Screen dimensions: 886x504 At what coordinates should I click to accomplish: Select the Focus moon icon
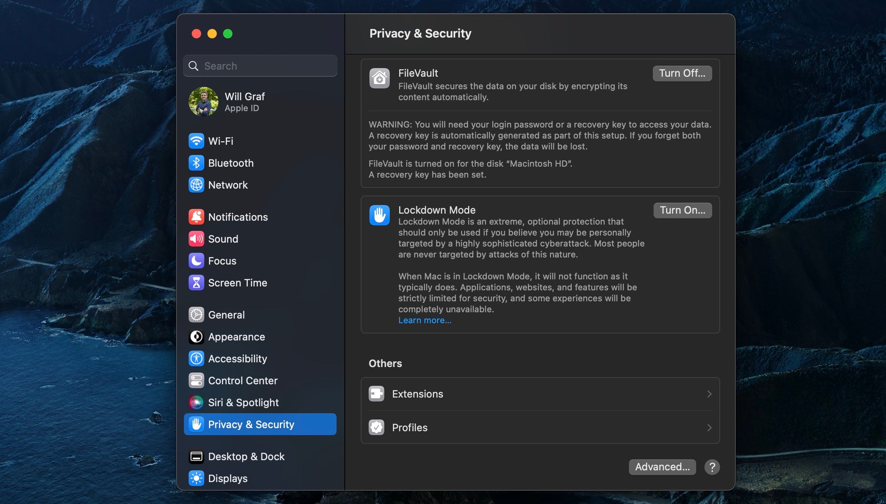point(197,261)
